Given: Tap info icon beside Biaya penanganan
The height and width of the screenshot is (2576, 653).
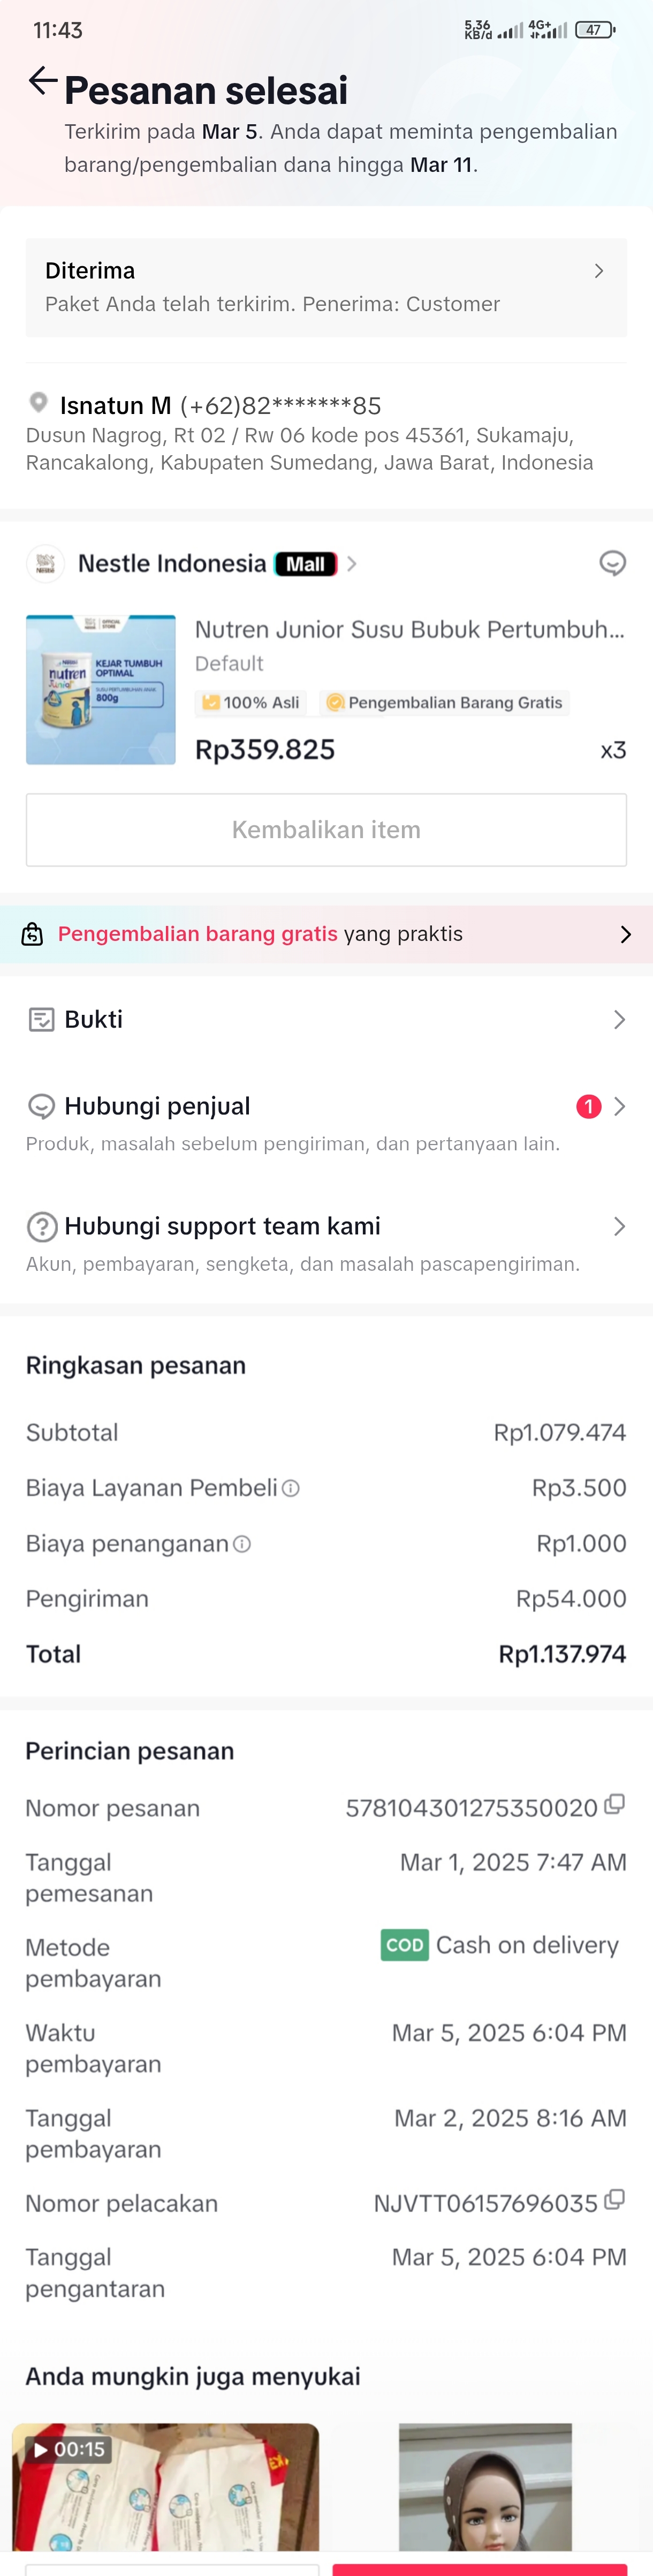Looking at the screenshot, I should (x=242, y=1544).
